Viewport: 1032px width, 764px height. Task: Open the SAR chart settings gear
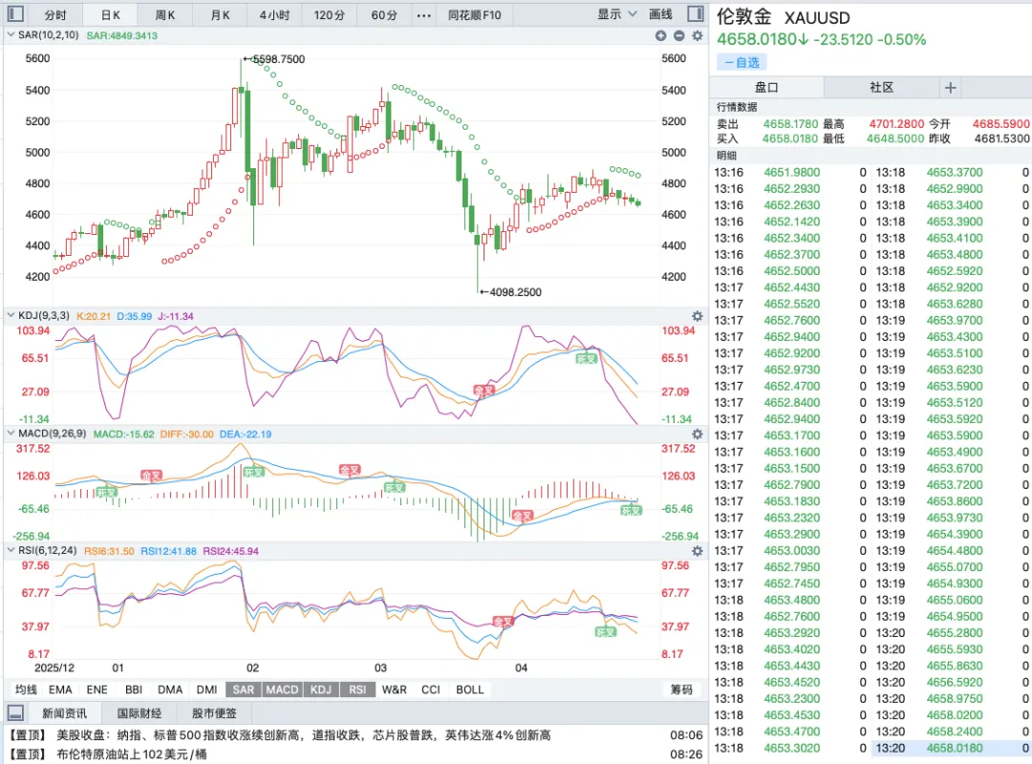698,35
